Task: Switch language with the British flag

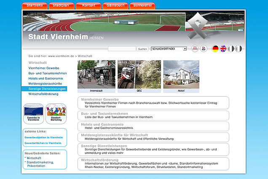Action: 223,49
